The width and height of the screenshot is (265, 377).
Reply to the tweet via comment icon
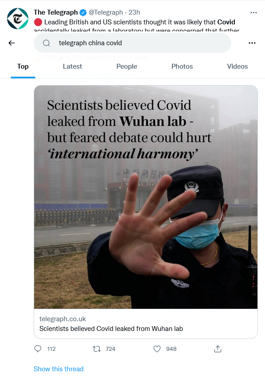38,349
